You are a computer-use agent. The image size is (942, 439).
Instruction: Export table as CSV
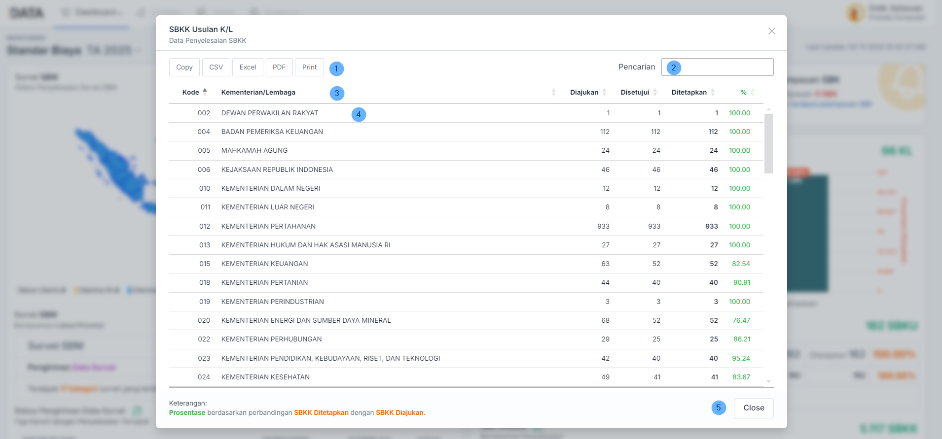216,67
